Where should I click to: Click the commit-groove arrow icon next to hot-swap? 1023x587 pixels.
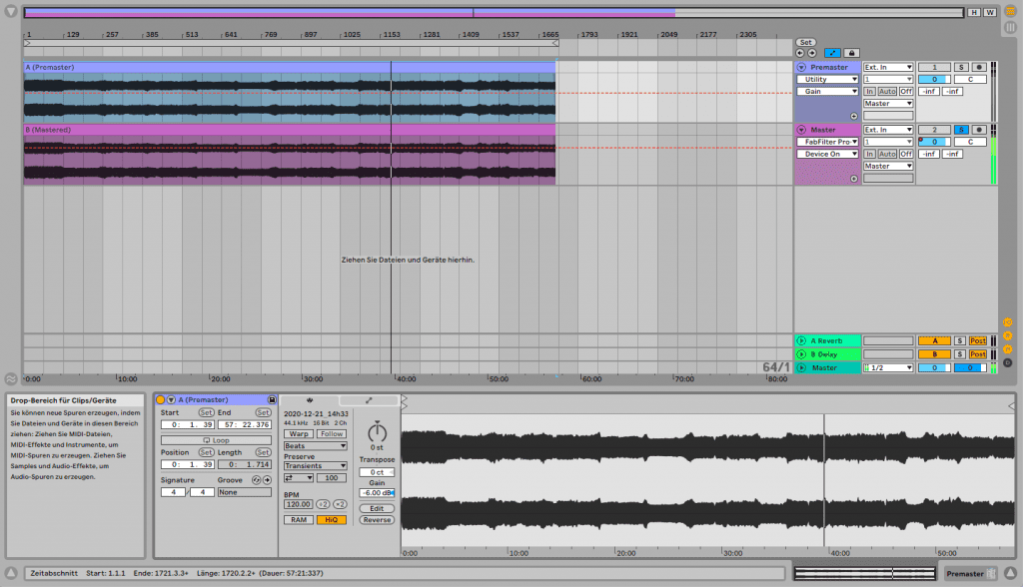[265, 480]
